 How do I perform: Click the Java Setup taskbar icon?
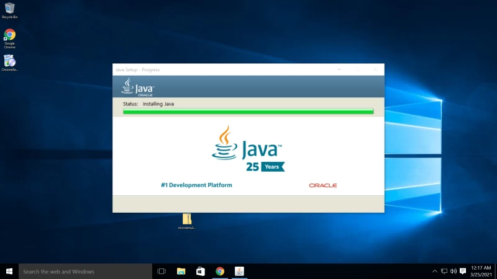coord(239,271)
